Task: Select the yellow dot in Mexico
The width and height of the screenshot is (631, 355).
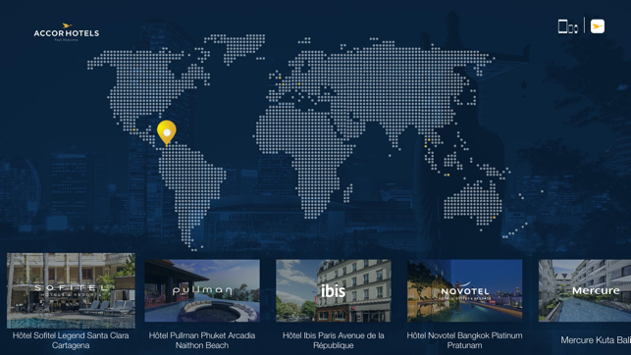Action: pyautogui.click(x=134, y=129)
